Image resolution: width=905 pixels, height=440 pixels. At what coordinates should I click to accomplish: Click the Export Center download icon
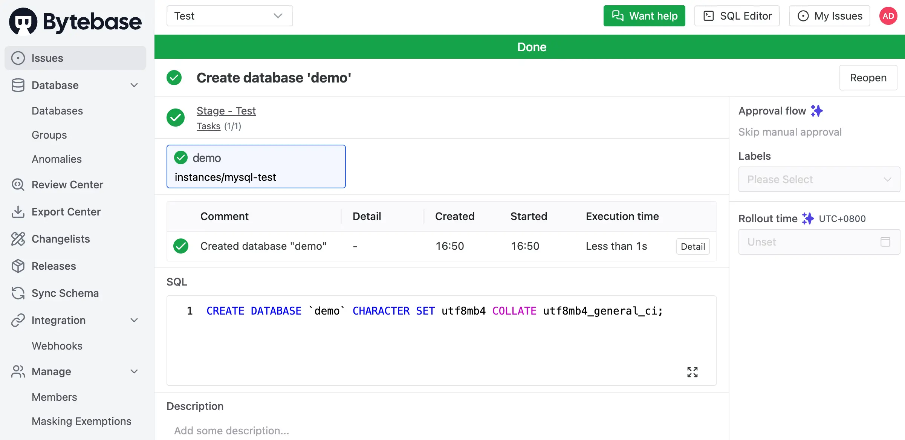(x=18, y=212)
